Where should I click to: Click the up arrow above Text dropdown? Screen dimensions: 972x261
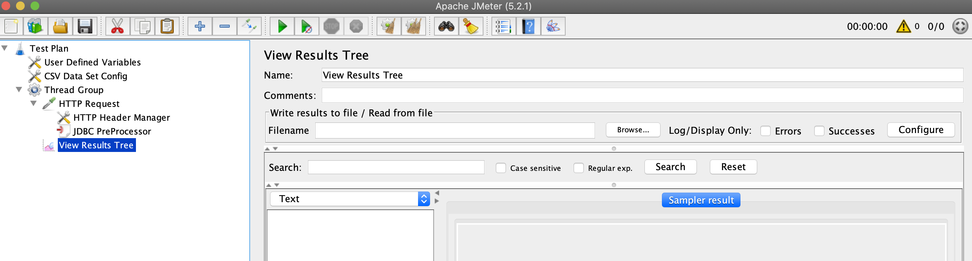point(269,185)
